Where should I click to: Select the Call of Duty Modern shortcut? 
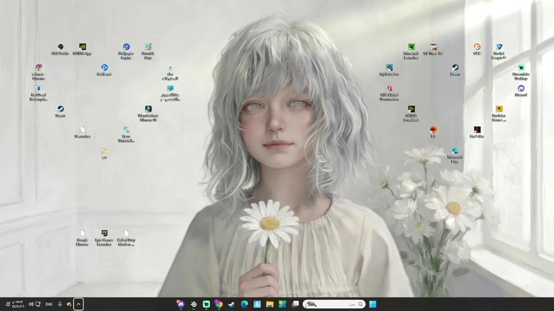[x=126, y=238]
